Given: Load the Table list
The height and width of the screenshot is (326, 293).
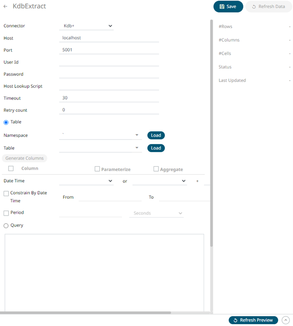Looking at the screenshot, I should (156, 148).
